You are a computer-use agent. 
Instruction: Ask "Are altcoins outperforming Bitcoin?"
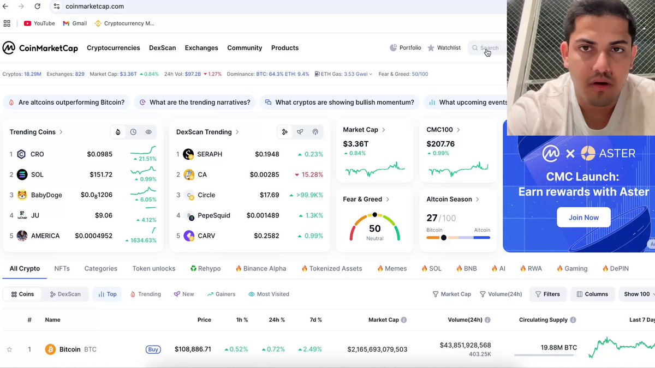coord(66,102)
